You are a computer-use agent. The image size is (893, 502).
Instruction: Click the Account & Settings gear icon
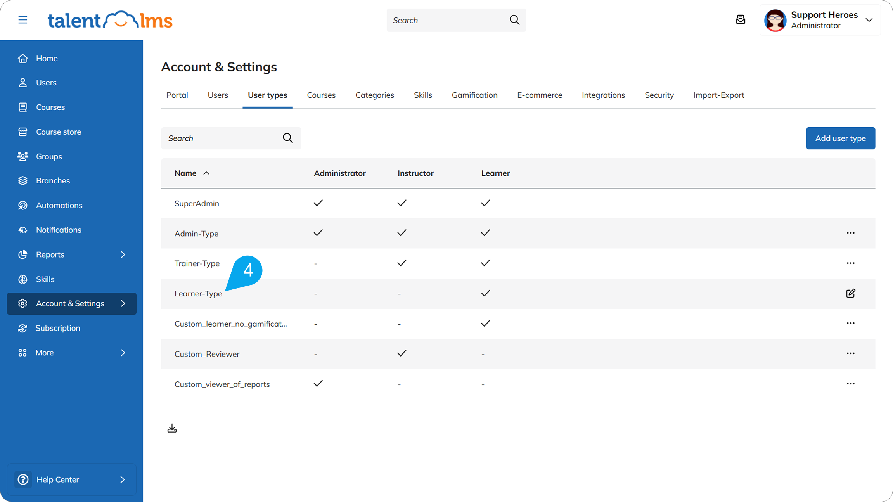point(22,303)
